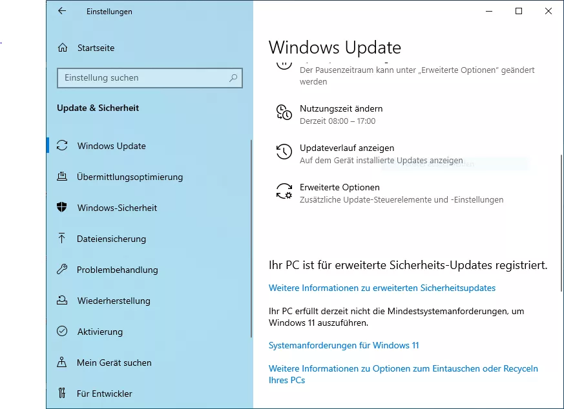Focus the Einstellung suchen search field

(150, 78)
